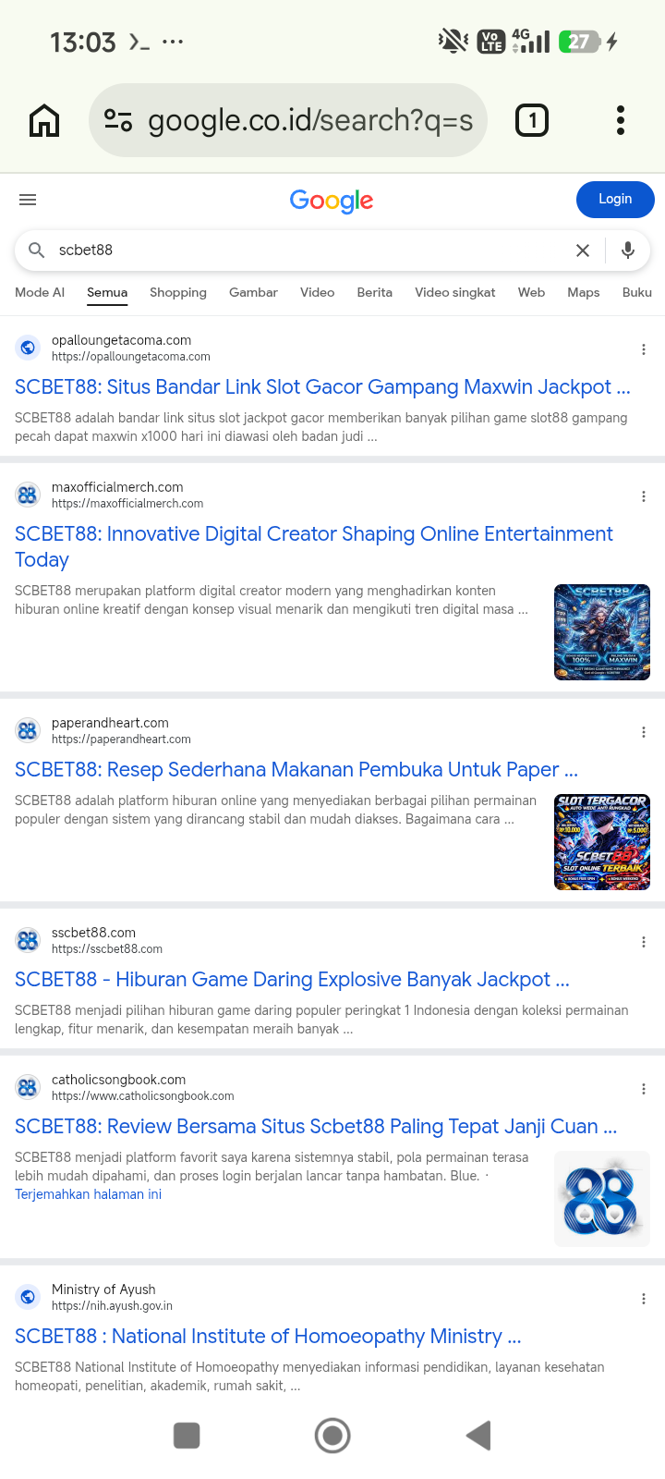Screen dimensions: 665x1479
Task: Open 'Hiburan Game Daring Explosive' result
Action: 292,979
